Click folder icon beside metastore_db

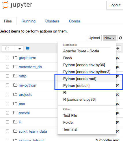click(15, 67)
